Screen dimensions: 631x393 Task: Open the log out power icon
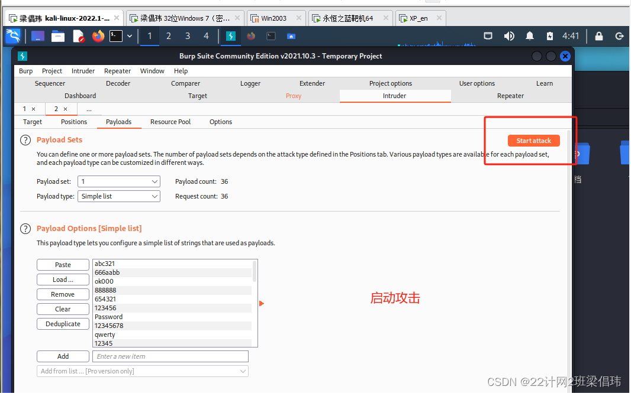pyautogui.click(x=619, y=36)
